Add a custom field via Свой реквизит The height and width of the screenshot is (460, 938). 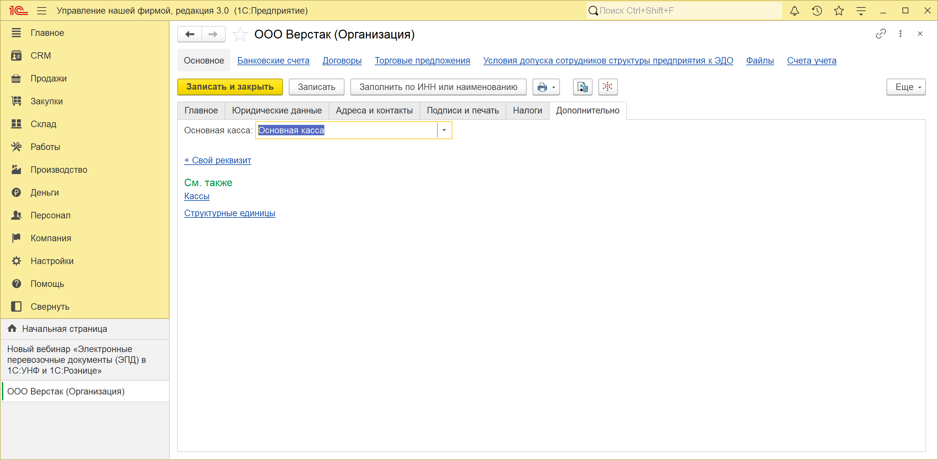coord(218,161)
